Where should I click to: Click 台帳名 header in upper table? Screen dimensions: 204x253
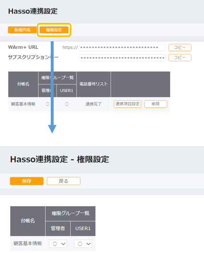[x=23, y=84]
